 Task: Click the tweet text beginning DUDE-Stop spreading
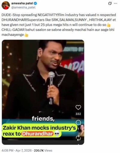click(x=59, y=25)
